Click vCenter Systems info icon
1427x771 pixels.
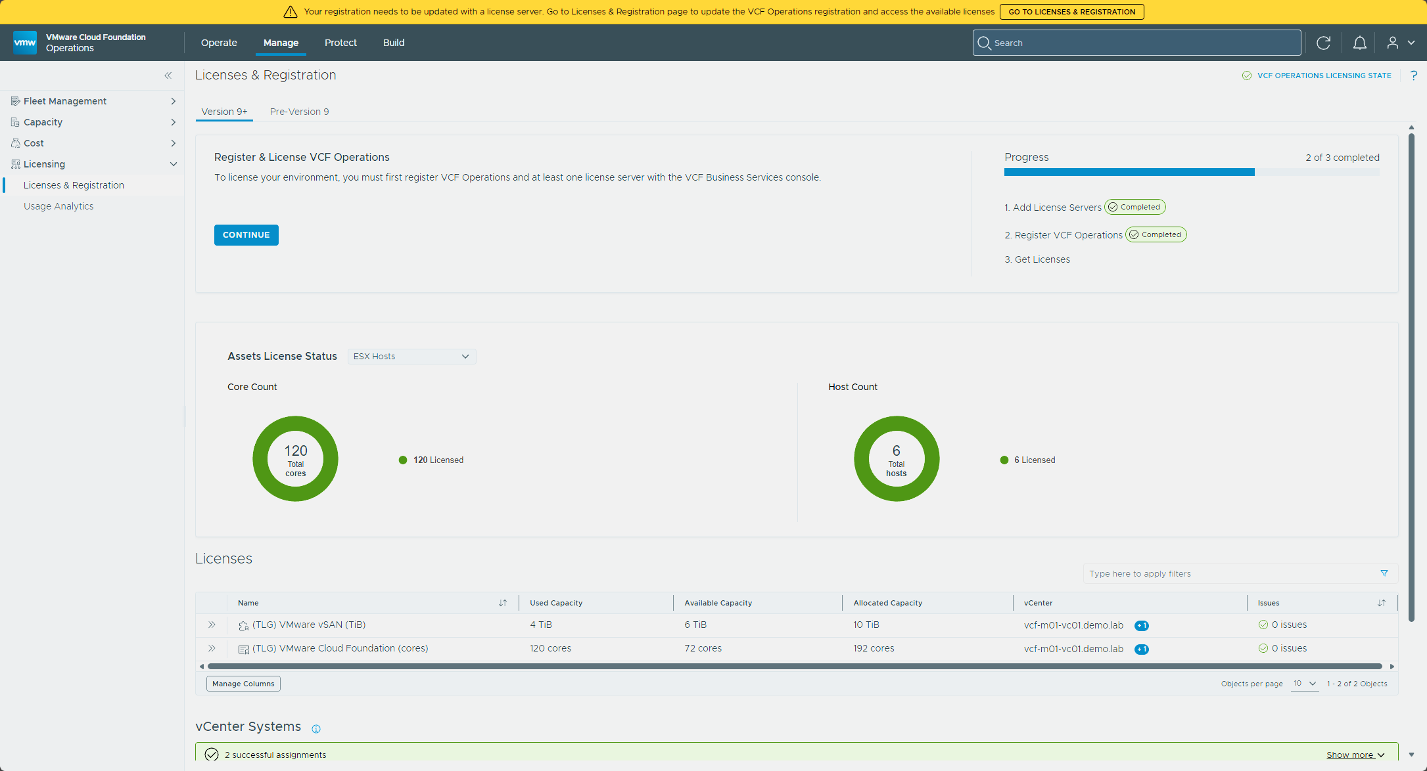(x=316, y=728)
